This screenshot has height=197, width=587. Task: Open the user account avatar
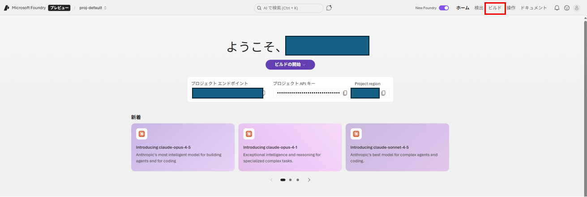point(577,8)
